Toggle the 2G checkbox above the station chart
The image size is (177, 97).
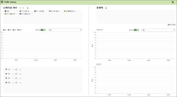(x=4, y=30)
